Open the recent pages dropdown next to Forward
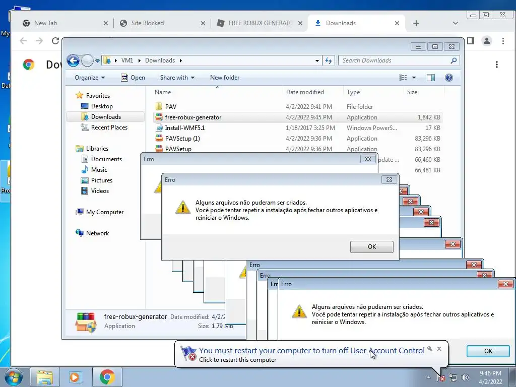Screen dimensions: 516x387 pyautogui.click(x=97, y=60)
